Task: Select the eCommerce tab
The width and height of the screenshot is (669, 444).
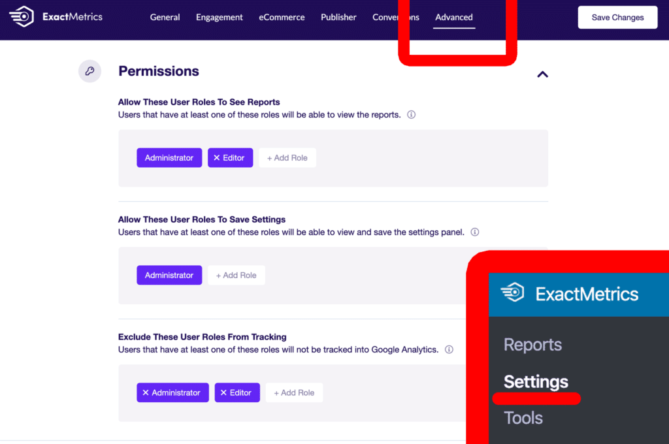Action: tap(282, 17)
